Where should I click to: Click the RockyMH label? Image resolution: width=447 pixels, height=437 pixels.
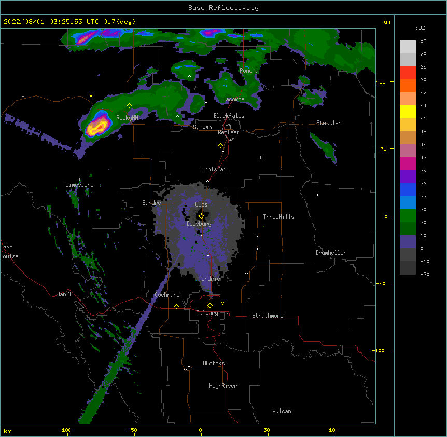point(127,118)
